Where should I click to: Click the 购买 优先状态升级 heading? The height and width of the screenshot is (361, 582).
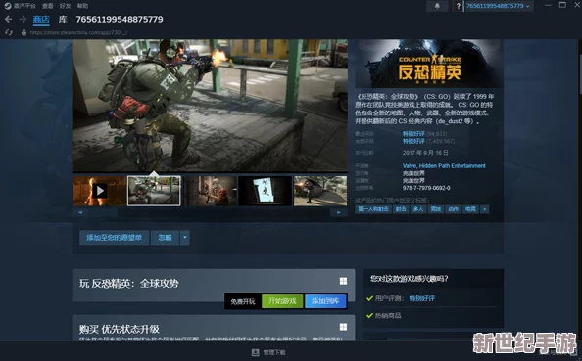[120, 329]
